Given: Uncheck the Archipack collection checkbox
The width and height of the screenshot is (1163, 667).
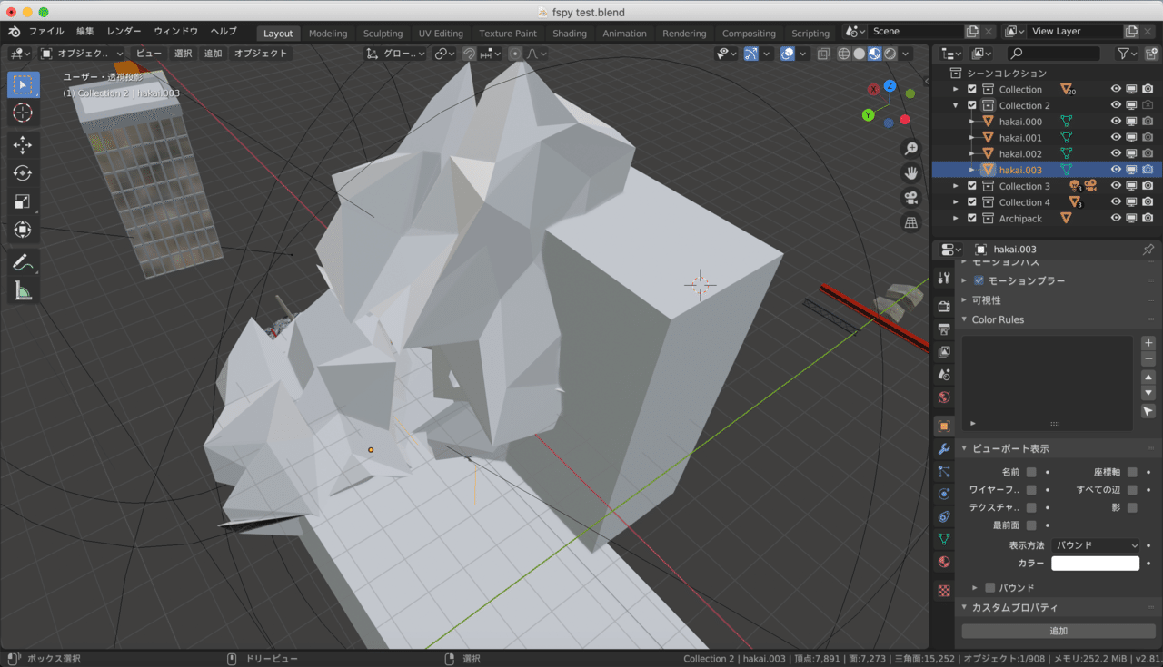Looking at the screenshot, I should [x=971, y=219].
